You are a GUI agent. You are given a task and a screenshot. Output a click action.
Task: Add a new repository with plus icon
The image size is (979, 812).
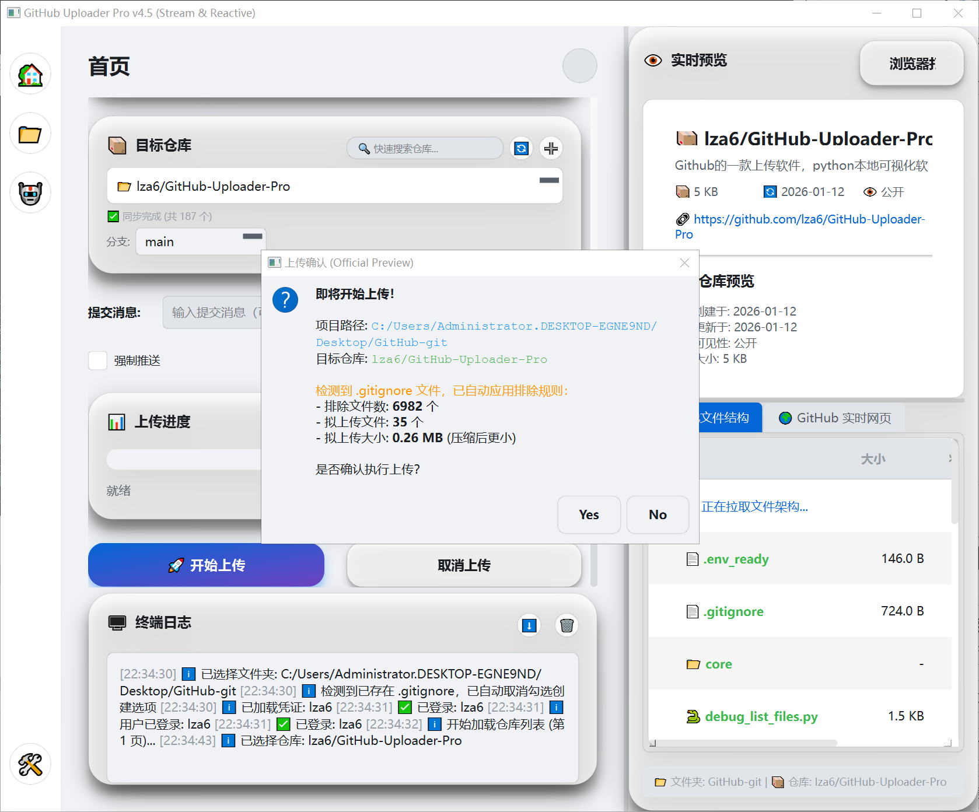coord(551,148)
